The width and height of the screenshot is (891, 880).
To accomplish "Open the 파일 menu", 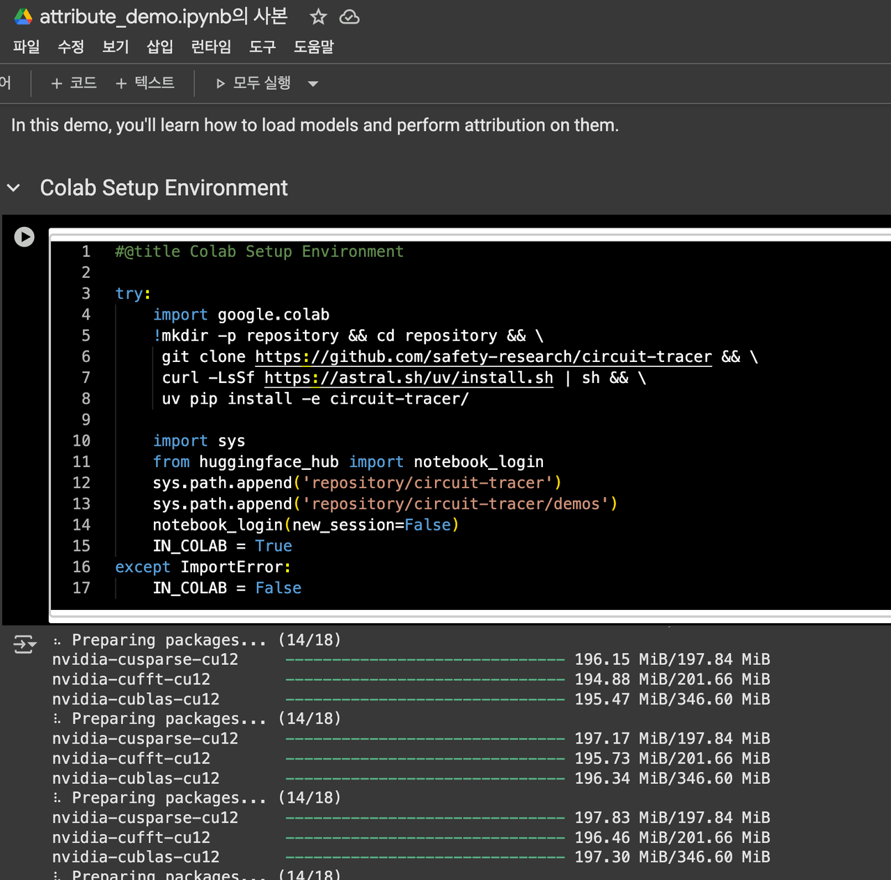I will pyautogui.click(x=26, y=47).
